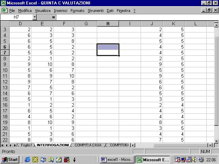Expand the Name Box dropdown arrow

[35, 17]
